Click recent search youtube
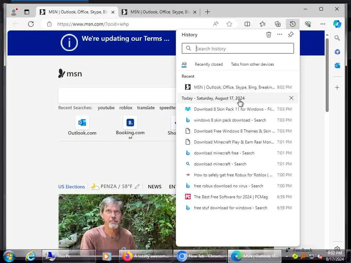This screenshot has width=351, height=263. (106, 108)
